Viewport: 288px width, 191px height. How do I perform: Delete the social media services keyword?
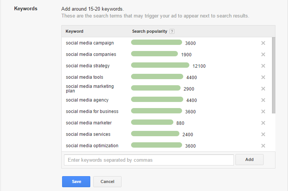pos(263,134)
